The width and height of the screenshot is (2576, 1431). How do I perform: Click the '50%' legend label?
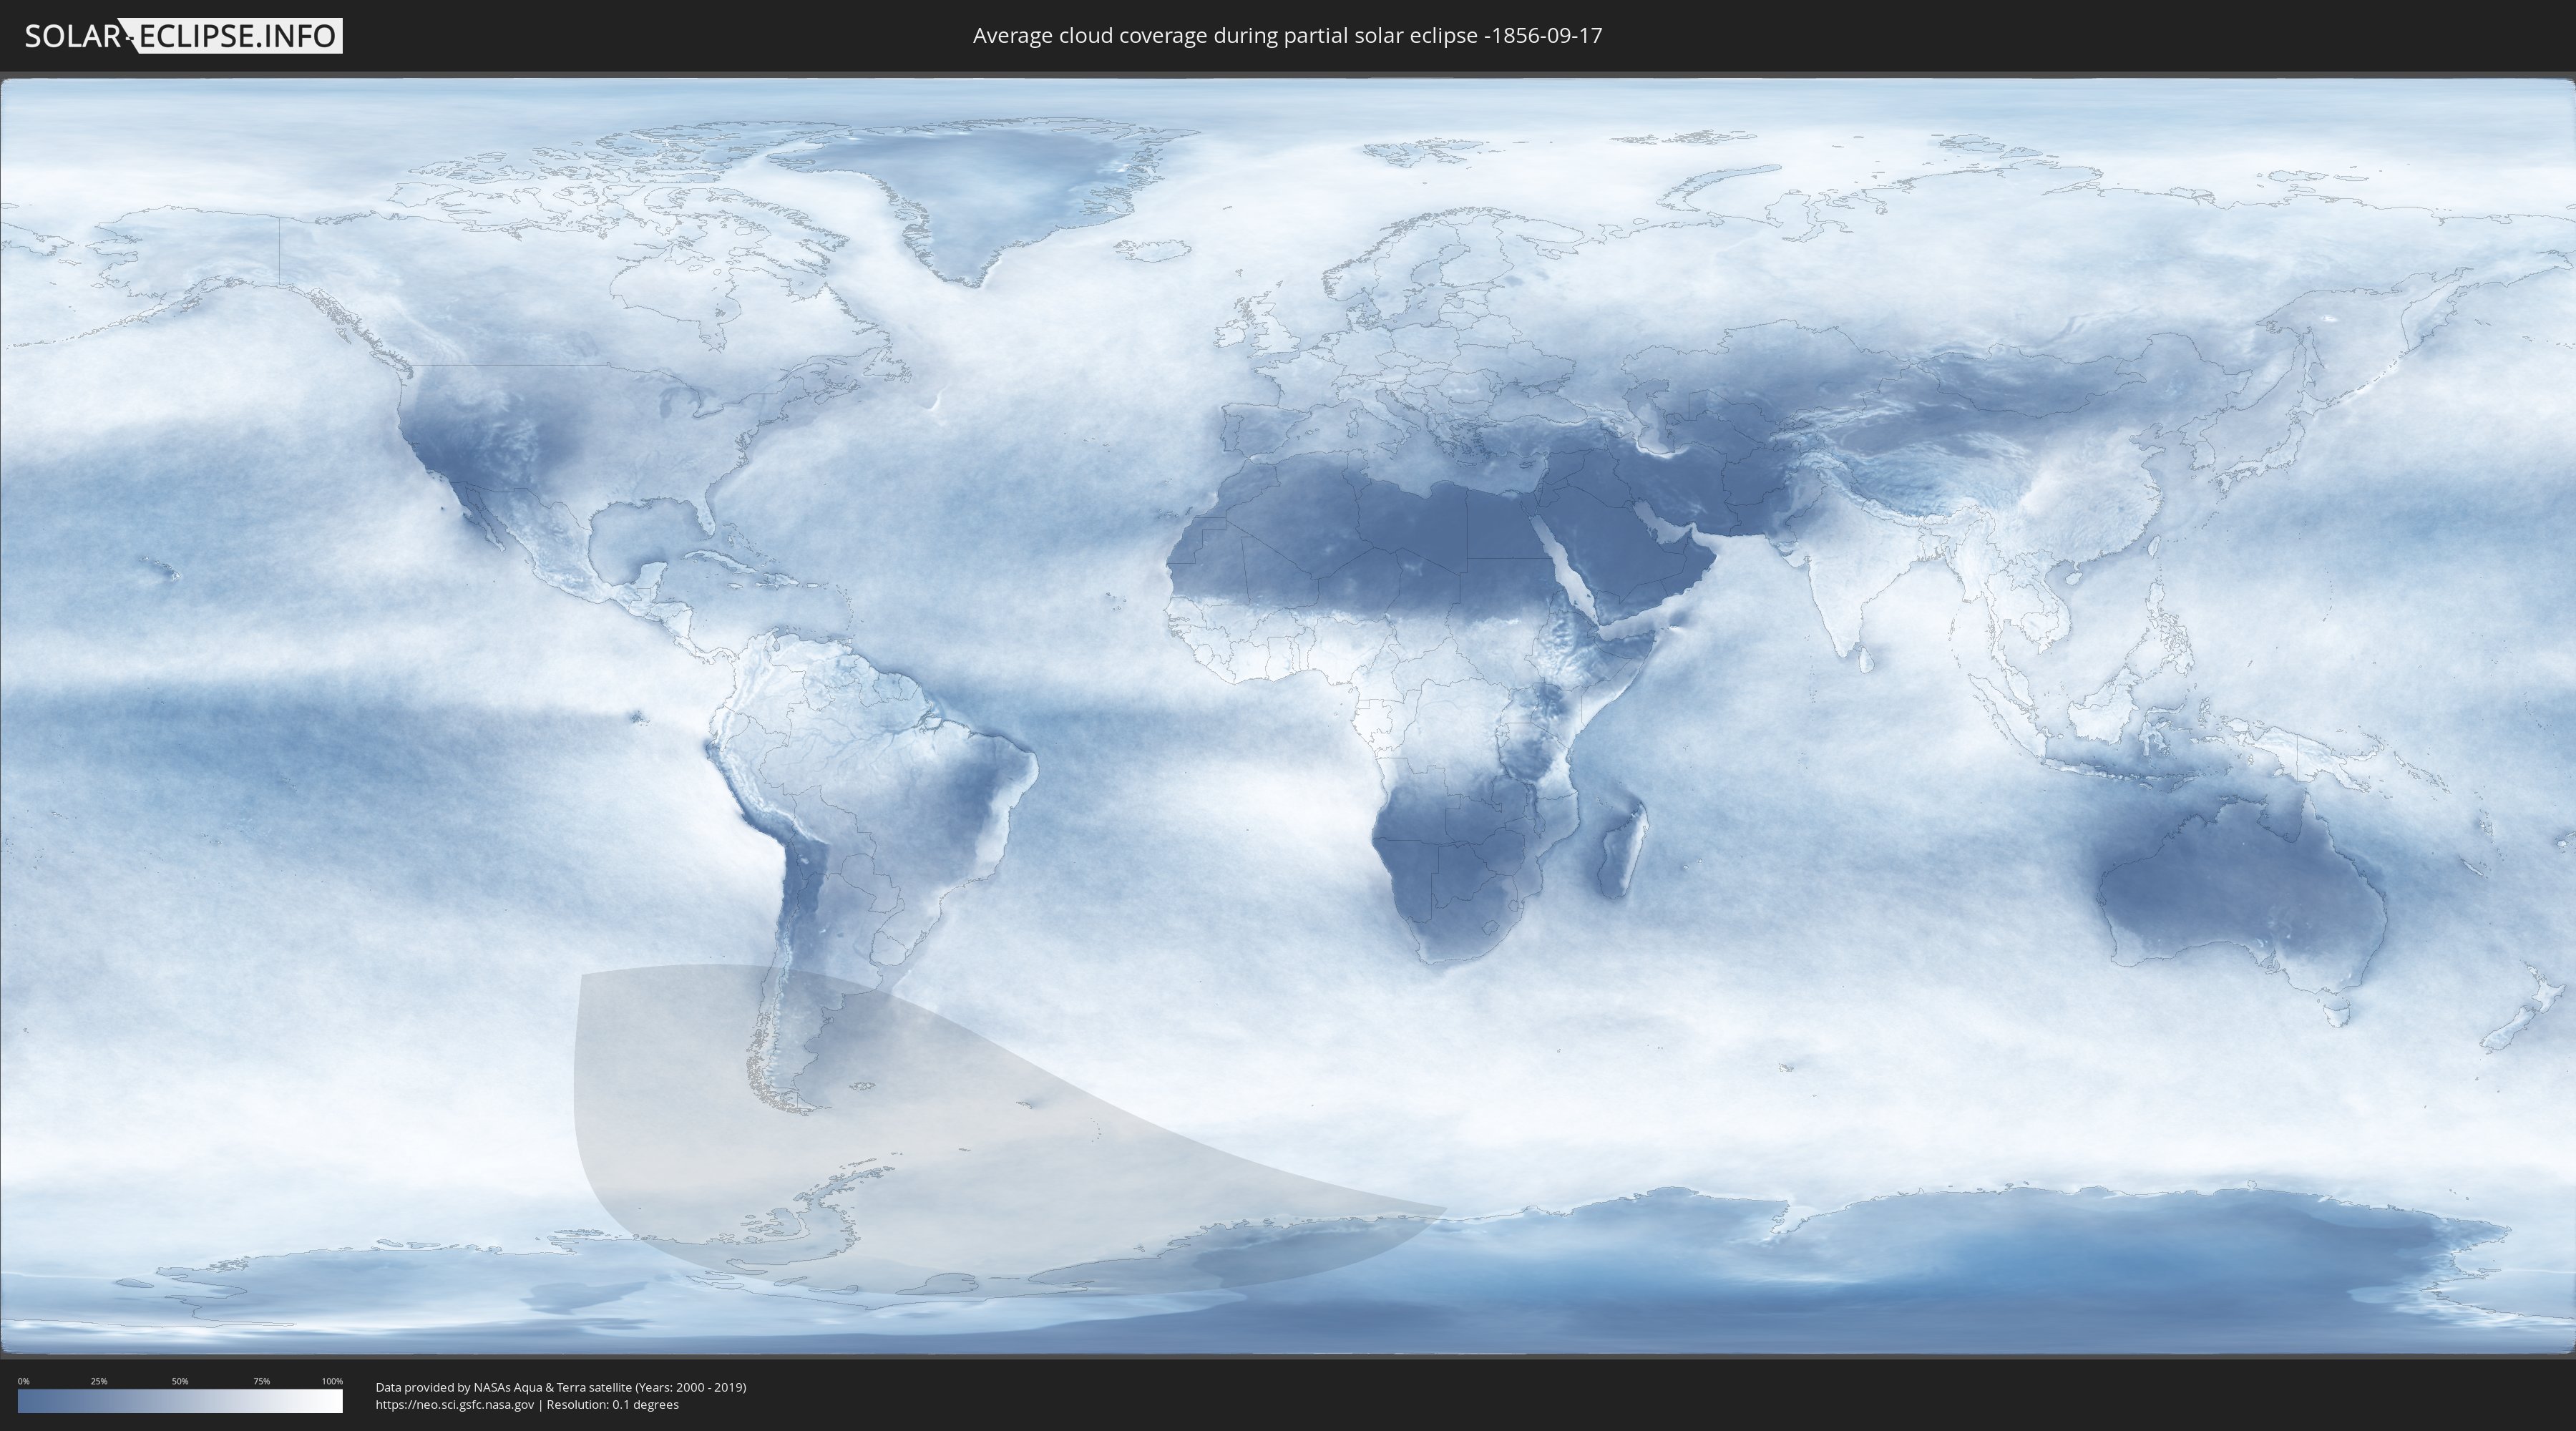(180, 1381)
